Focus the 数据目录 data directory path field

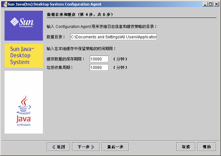coord(114,37)
